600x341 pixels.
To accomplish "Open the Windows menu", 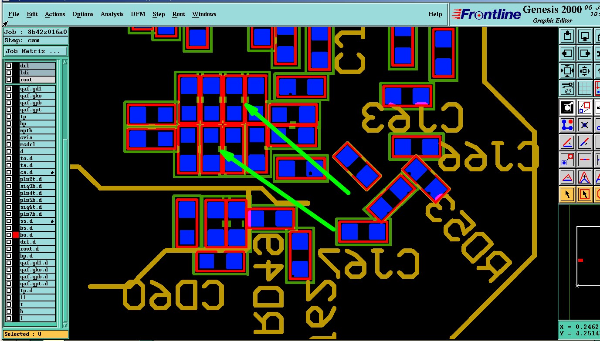I will pyautogui.click(x=204, y=14).
